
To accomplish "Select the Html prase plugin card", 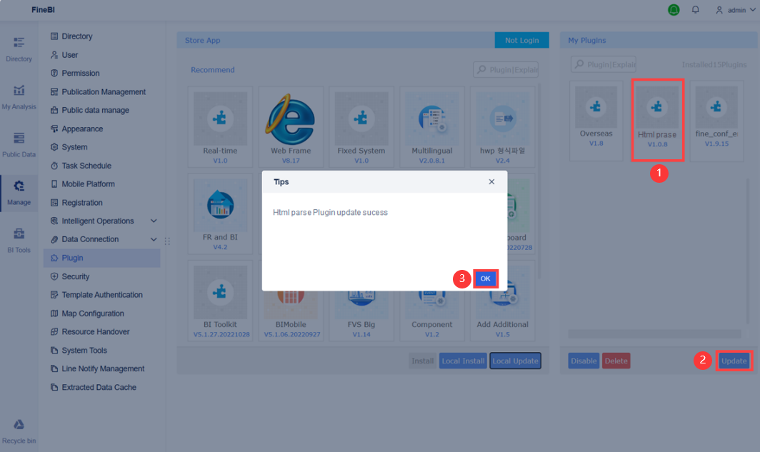I will [x=657, y=119].
